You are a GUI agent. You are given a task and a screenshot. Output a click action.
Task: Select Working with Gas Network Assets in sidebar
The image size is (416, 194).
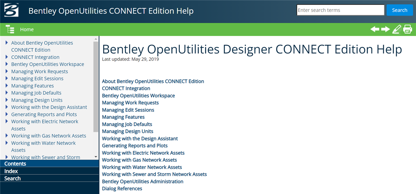coord(49,136)
